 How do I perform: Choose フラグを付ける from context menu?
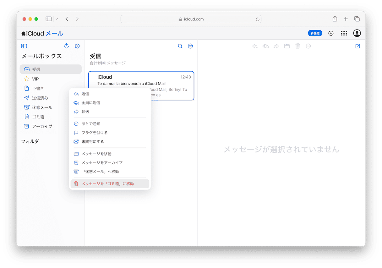110,133
